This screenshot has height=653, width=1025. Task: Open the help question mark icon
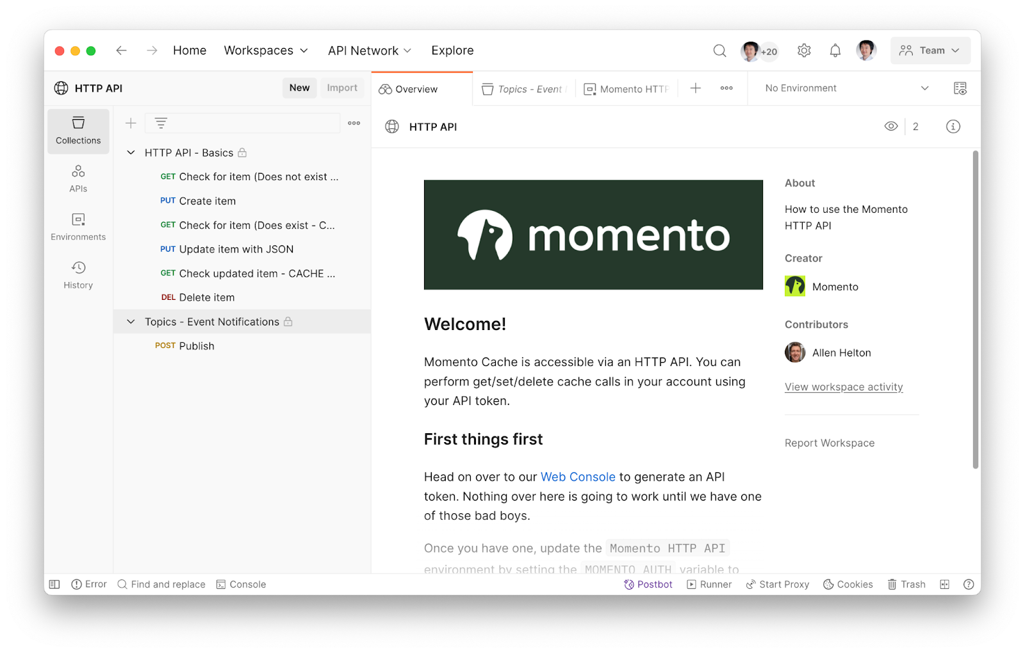[968, 584]
